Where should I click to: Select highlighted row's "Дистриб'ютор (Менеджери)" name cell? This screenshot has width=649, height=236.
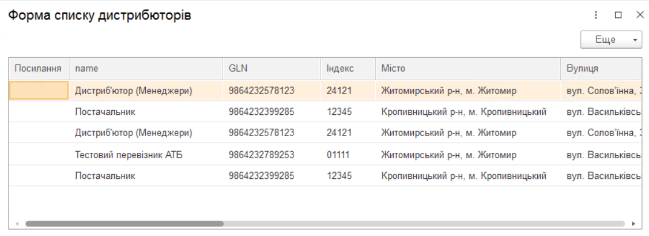tap(133, 91)
